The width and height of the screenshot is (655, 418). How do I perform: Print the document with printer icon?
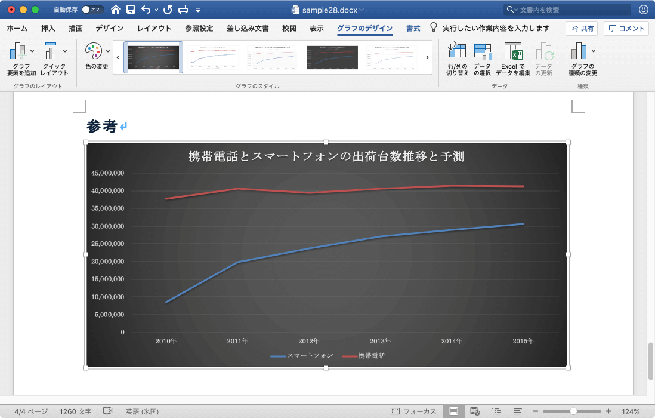pyautogui.click(x=183, y=10)
